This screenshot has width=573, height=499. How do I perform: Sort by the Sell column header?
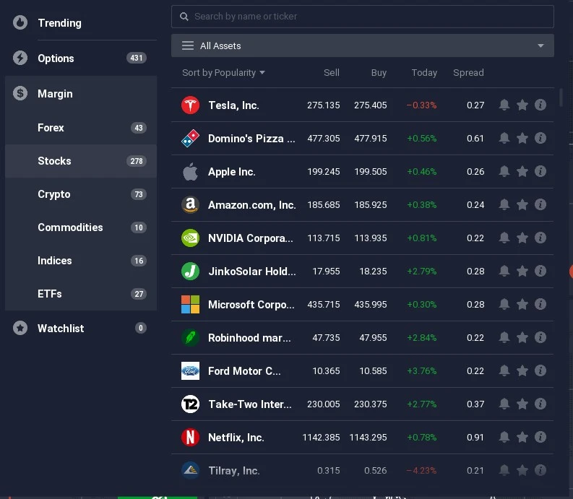(332, 73)
